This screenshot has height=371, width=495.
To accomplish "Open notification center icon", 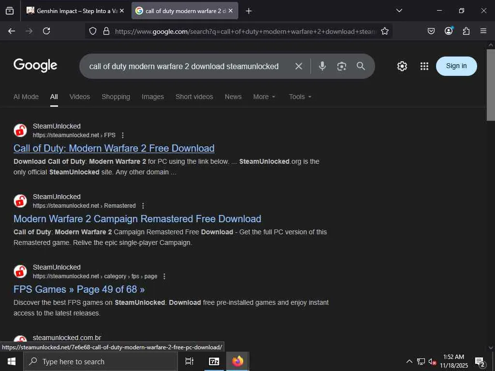I will click(x=480, y=362).
